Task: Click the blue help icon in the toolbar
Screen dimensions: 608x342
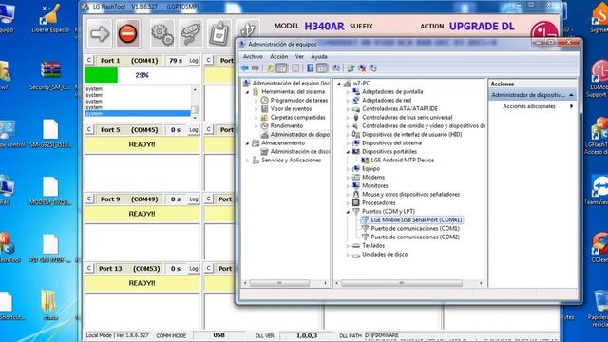Action: tap(311, 68)
